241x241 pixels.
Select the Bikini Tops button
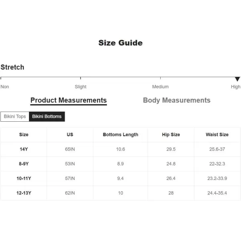(15, 116)
